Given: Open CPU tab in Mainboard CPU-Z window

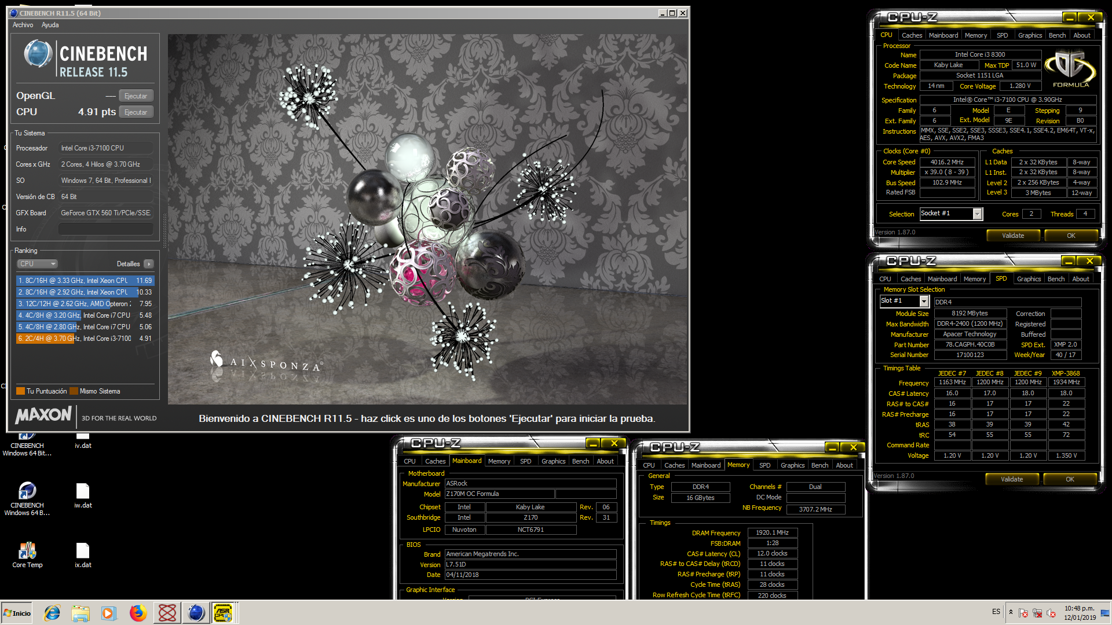Looking at the screenshot, I should 409,461.
